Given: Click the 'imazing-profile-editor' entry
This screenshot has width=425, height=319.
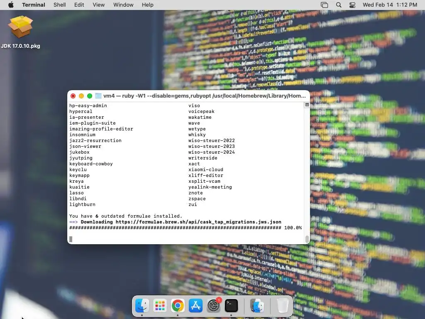Looking at the screenshot, I should pos(101,129).
